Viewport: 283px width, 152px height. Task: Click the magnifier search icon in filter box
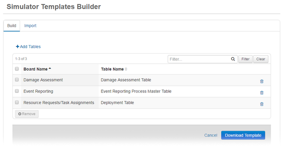pyautogui.click(x=233, y=59)
